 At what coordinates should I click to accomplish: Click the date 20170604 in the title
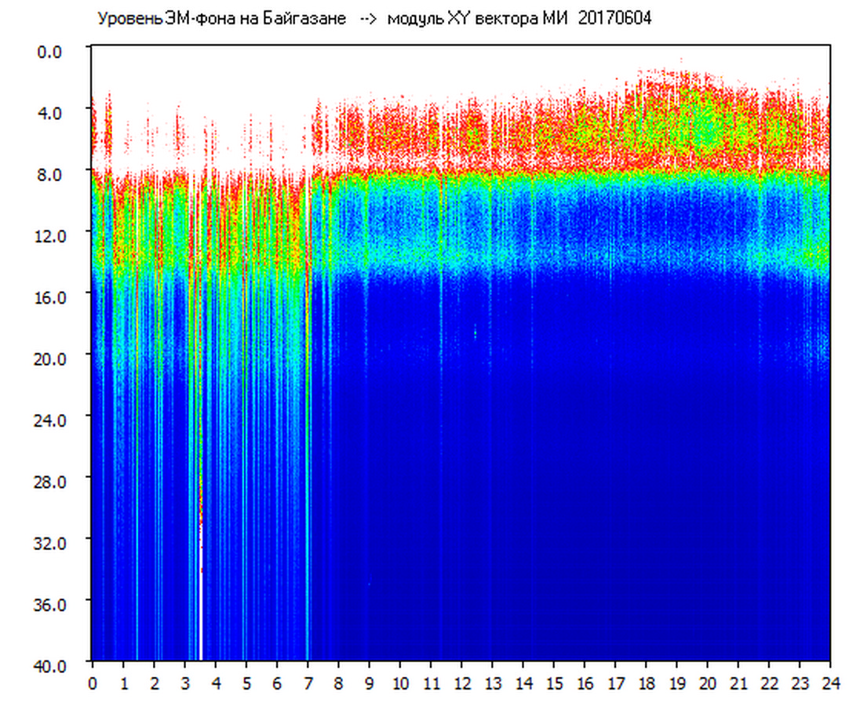coord(614,19)
